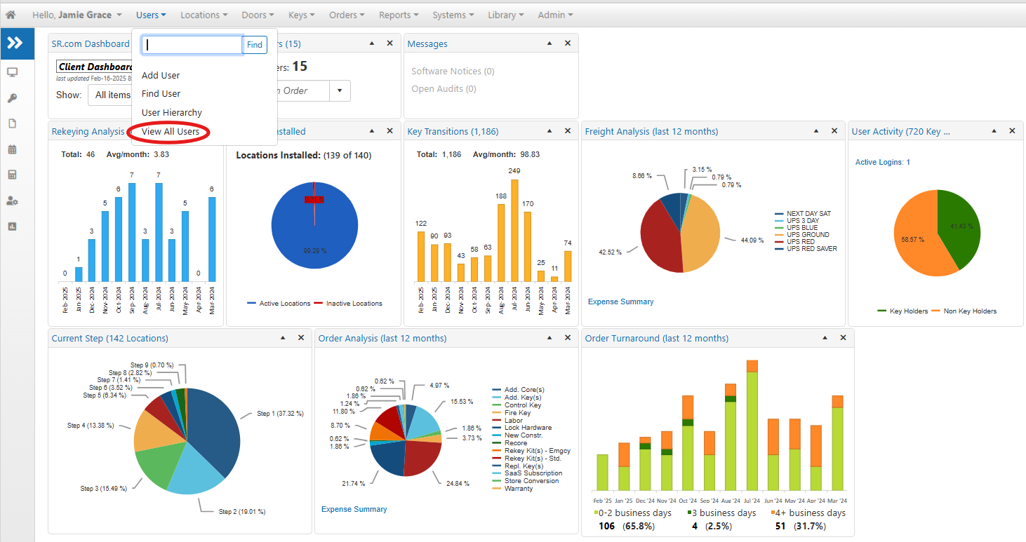Image resolution: width=1026 pixels, height=542 pixels.
Task: Select View All Users from menu
Action: (x=171, y=131)
